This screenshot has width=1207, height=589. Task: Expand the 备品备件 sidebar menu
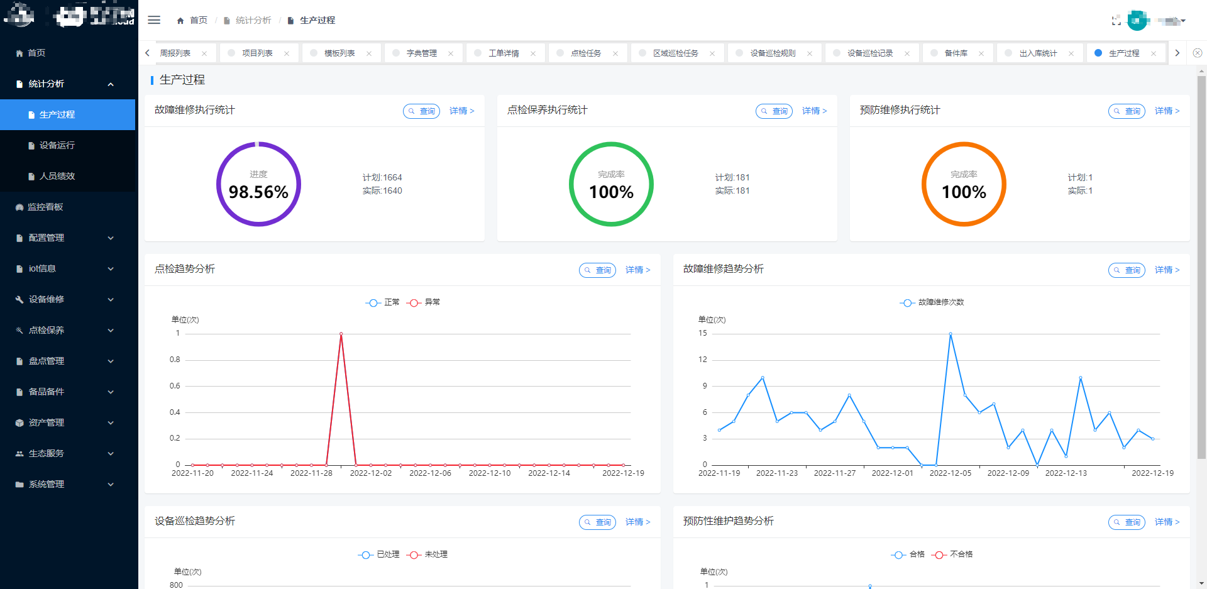tap(68, 392)
